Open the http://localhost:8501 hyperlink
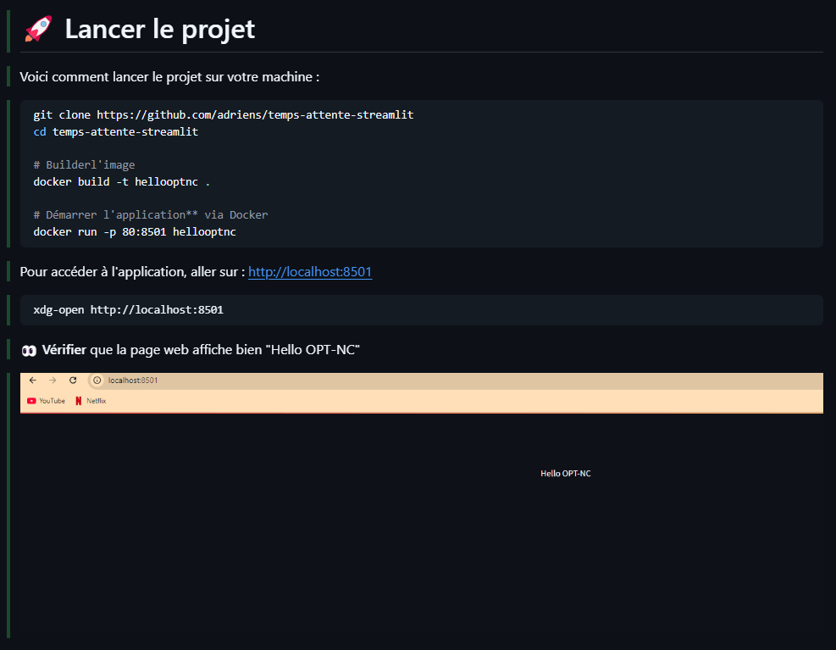836x650 pixels. 310,272
